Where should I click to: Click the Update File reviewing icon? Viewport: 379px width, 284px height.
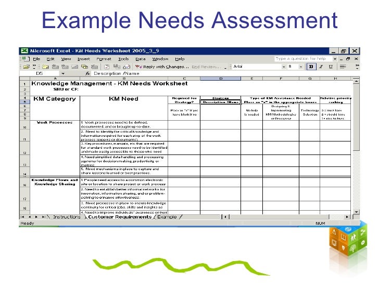pos(117,67)
